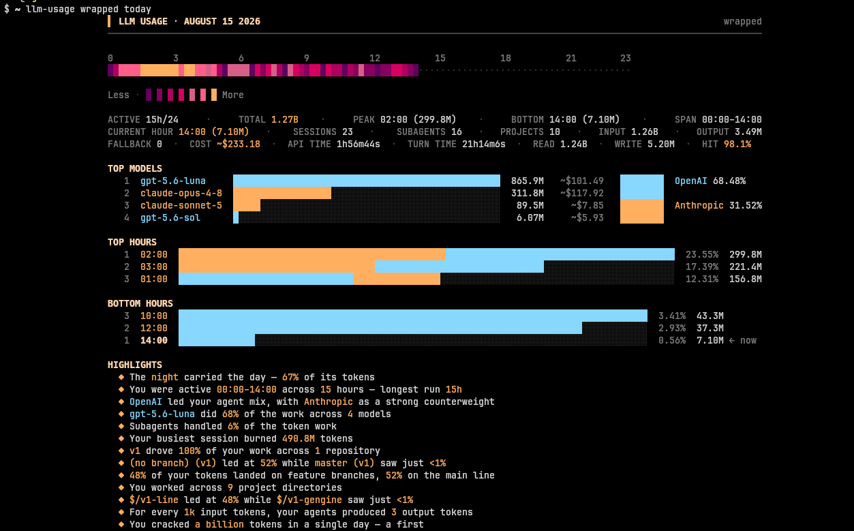The height and width of the screenshot is (531, 854).
Task: Click the 'TOP HOURS' section heading
Action: coord(132,242)
